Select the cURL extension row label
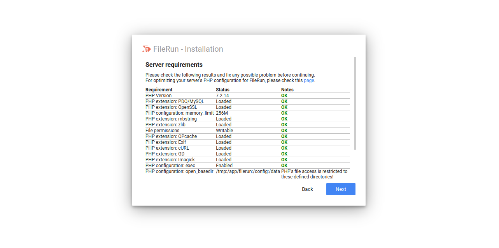The image size is (499, 248). click(x=167, y=148)
